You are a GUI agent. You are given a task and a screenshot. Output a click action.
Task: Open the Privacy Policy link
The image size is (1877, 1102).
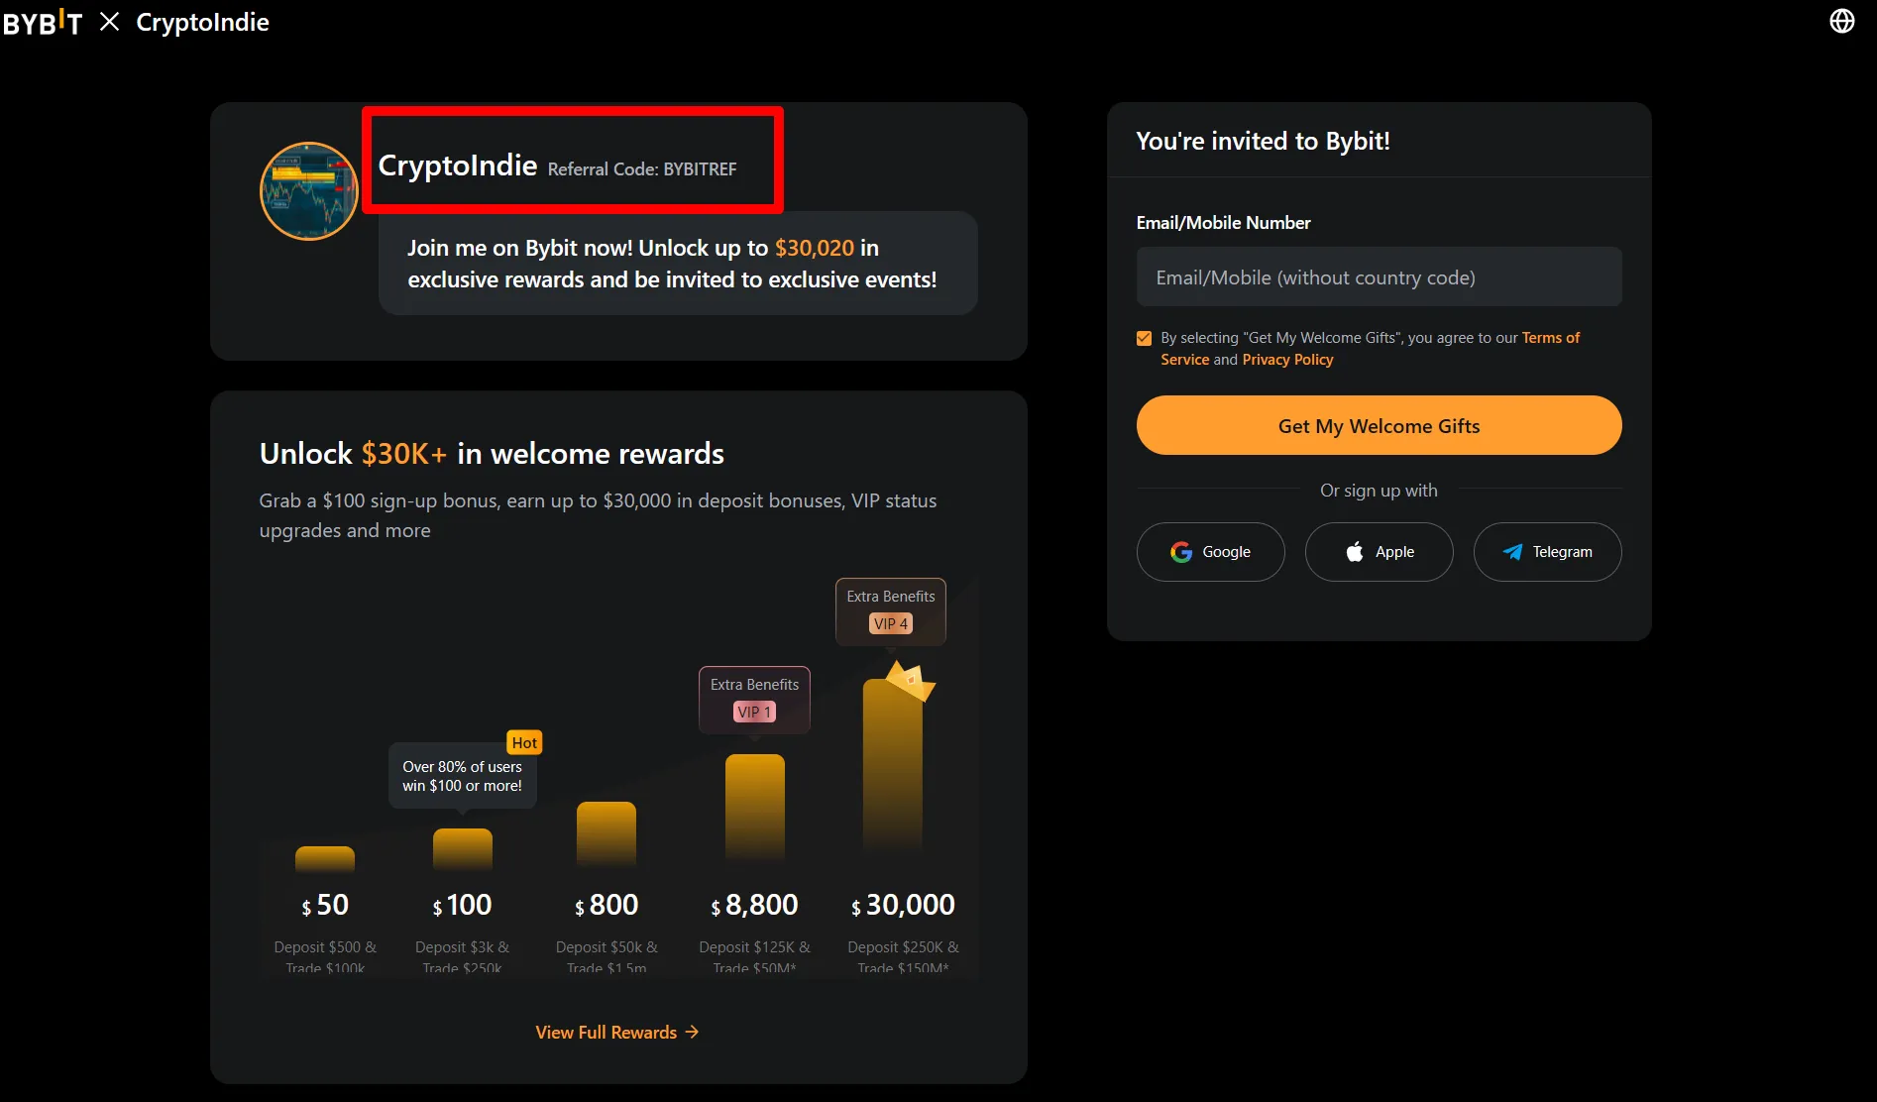click(x=1287, y=360)
